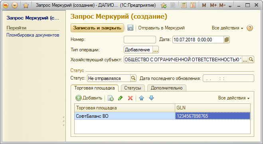The height and width of the screenshot is (144, 263).
Task: Open Тип операции selection ellipsis button
Action: (156, 50)
